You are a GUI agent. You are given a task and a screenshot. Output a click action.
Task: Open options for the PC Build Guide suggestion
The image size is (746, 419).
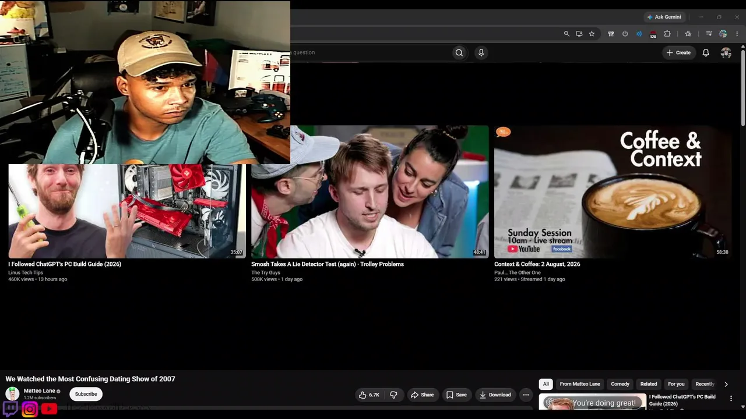tap(731, 398)
